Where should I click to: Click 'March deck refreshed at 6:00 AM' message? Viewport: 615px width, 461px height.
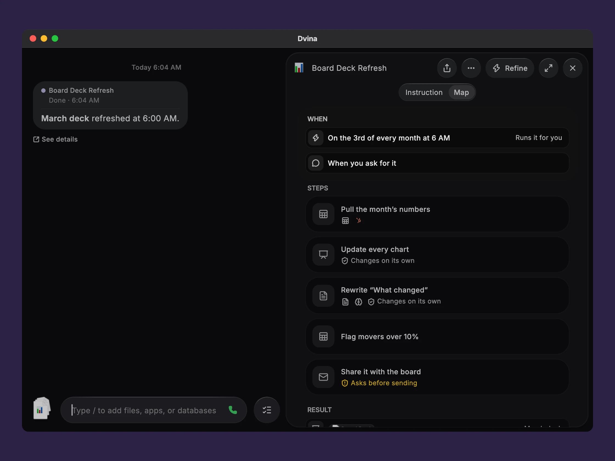(x=110, y=118)
